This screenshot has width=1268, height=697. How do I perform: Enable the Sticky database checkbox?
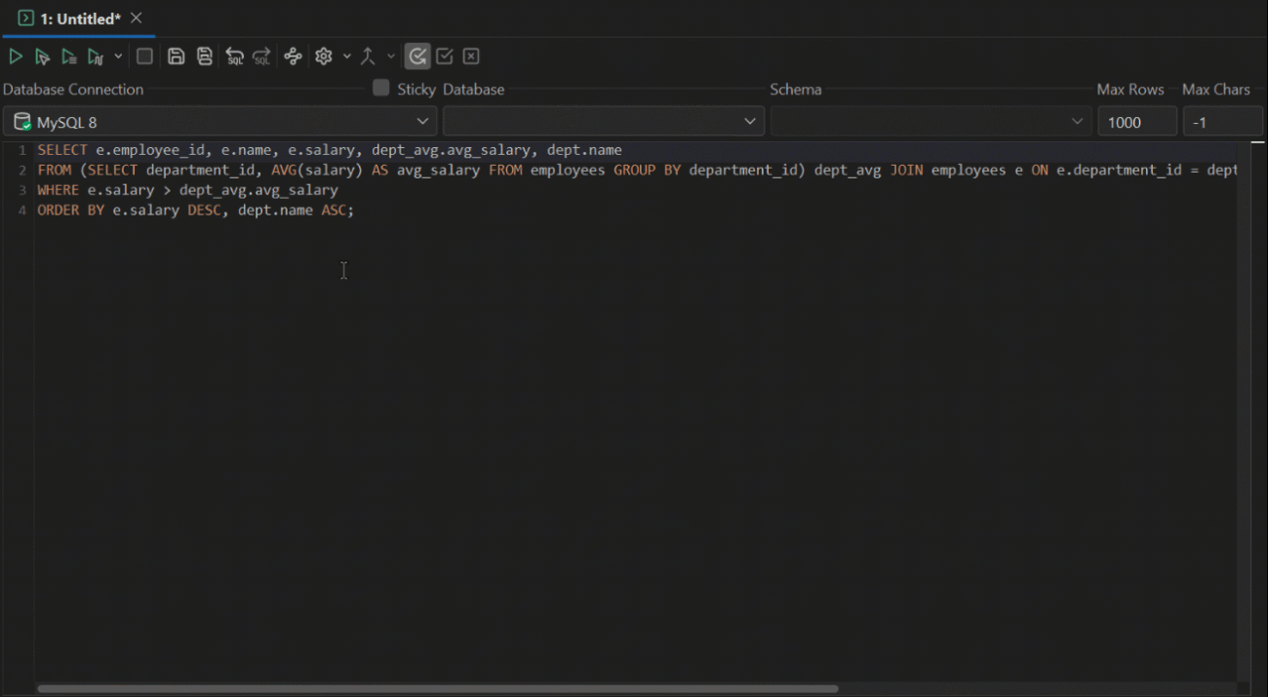click(x=380, y=89)
